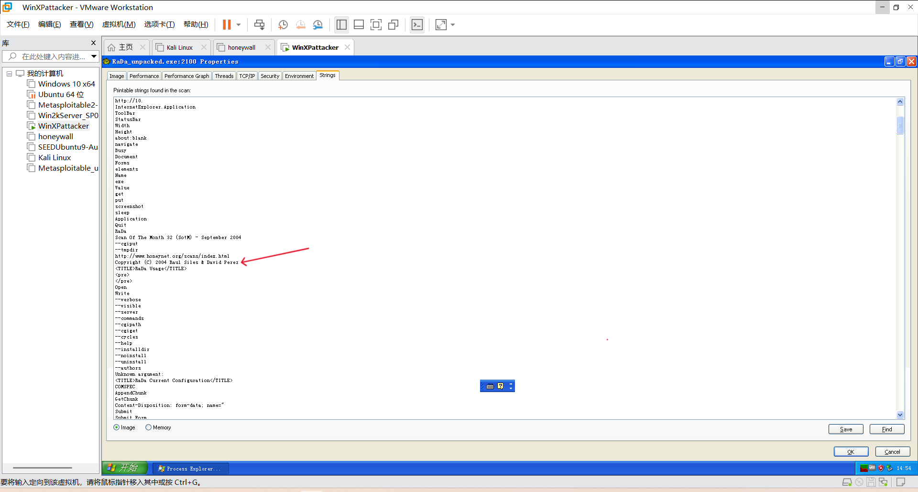918x492 pixels.
Task: Send Ctrl+Alt+Del to the virtual machine
Action: [x=259, y=24]
